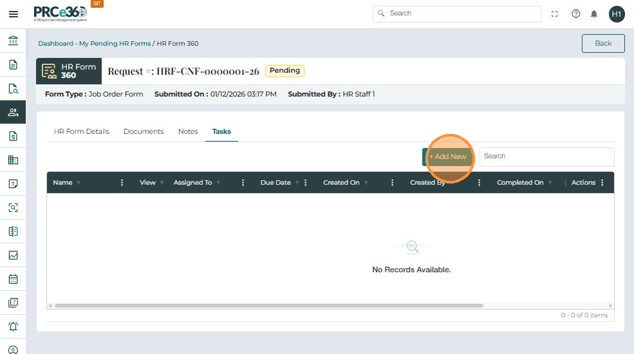Open the open-book ledger sidebar icon
This screenshot has width=634, height=354.
pos(13,231)
